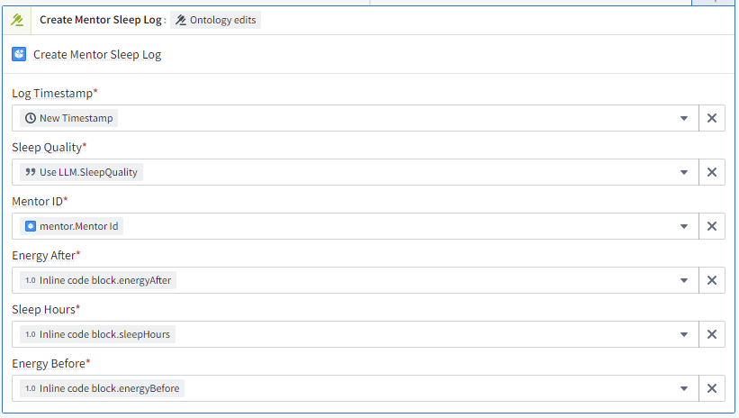
Task: Click Inline code block.energyAfter chip
Action: click(x=98, y=280)
